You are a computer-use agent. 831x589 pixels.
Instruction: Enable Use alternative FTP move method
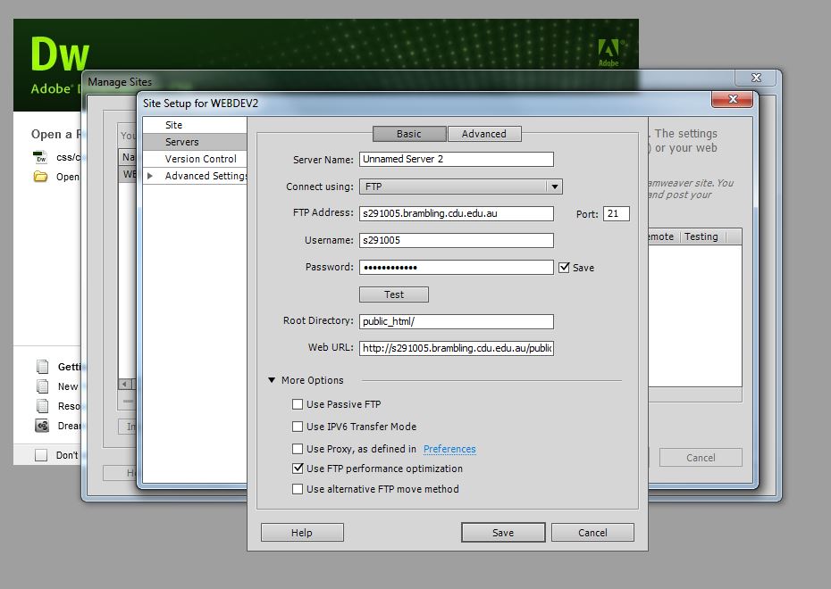(298, 489)
